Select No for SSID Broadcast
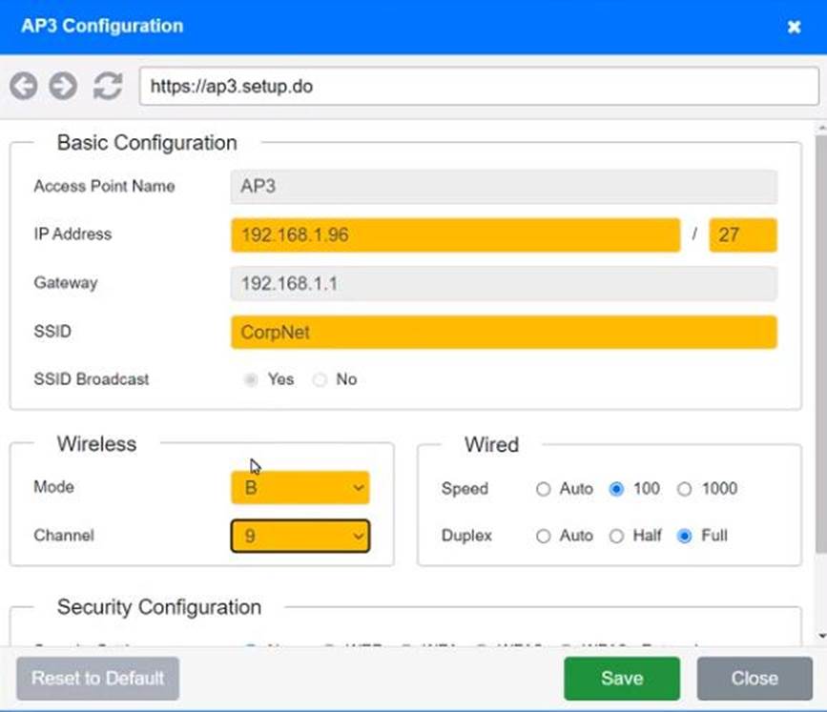Screen dimensions: 827x712 (320, 379)
